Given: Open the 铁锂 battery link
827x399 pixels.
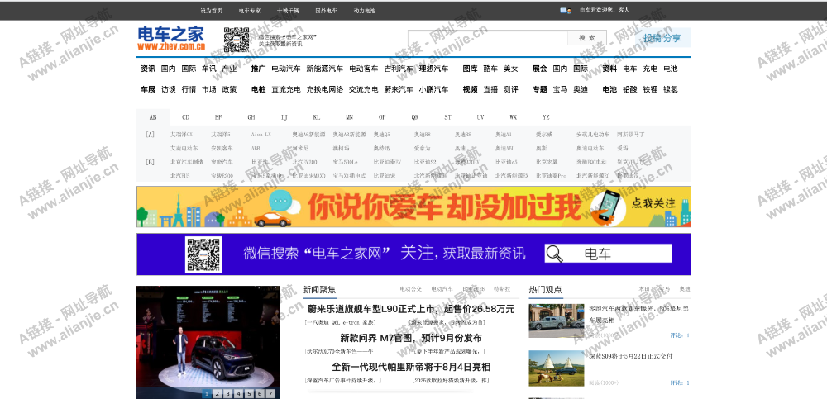Looking at the screenshot, I should [x=650, y=89].
